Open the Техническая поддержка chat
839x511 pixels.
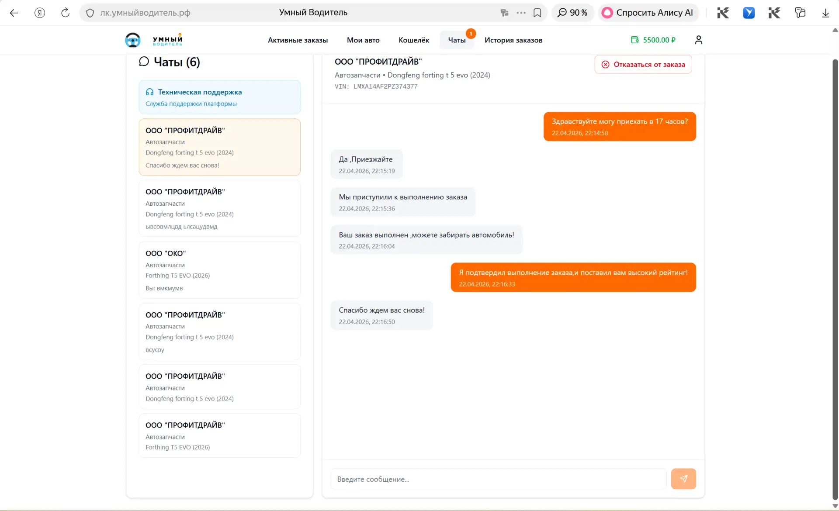point(220,97)
